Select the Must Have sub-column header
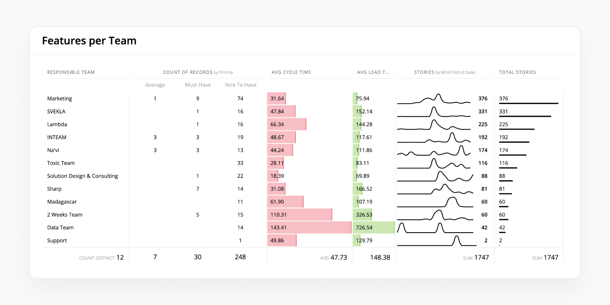This screenshot has width=610, height=305. point(198,85)
